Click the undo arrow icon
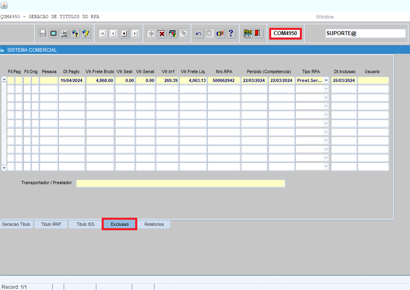Image resolution: width=410 pixels, height=290 pixels. [199, 34]
